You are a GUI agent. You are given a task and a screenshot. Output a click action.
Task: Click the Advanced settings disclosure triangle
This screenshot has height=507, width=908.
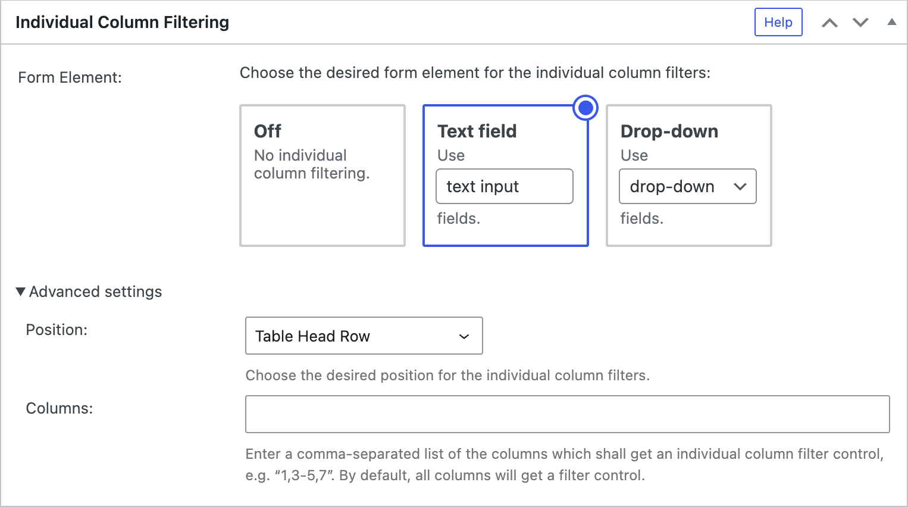(x=20, y=291)
